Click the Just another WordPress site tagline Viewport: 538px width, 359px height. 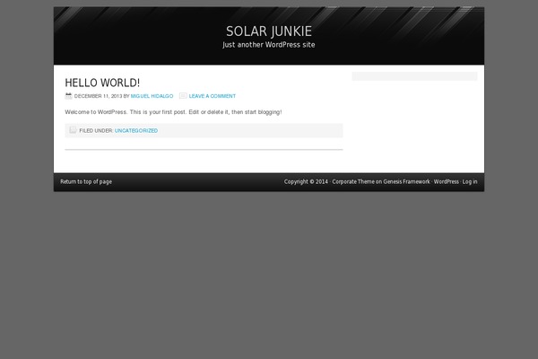pos(269,45)
